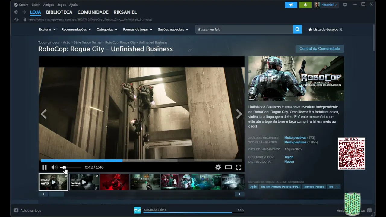This screenshot has width=386, height=217.
Task: Click the thumbnail strip right arrow
Action: tap(239, 194)
